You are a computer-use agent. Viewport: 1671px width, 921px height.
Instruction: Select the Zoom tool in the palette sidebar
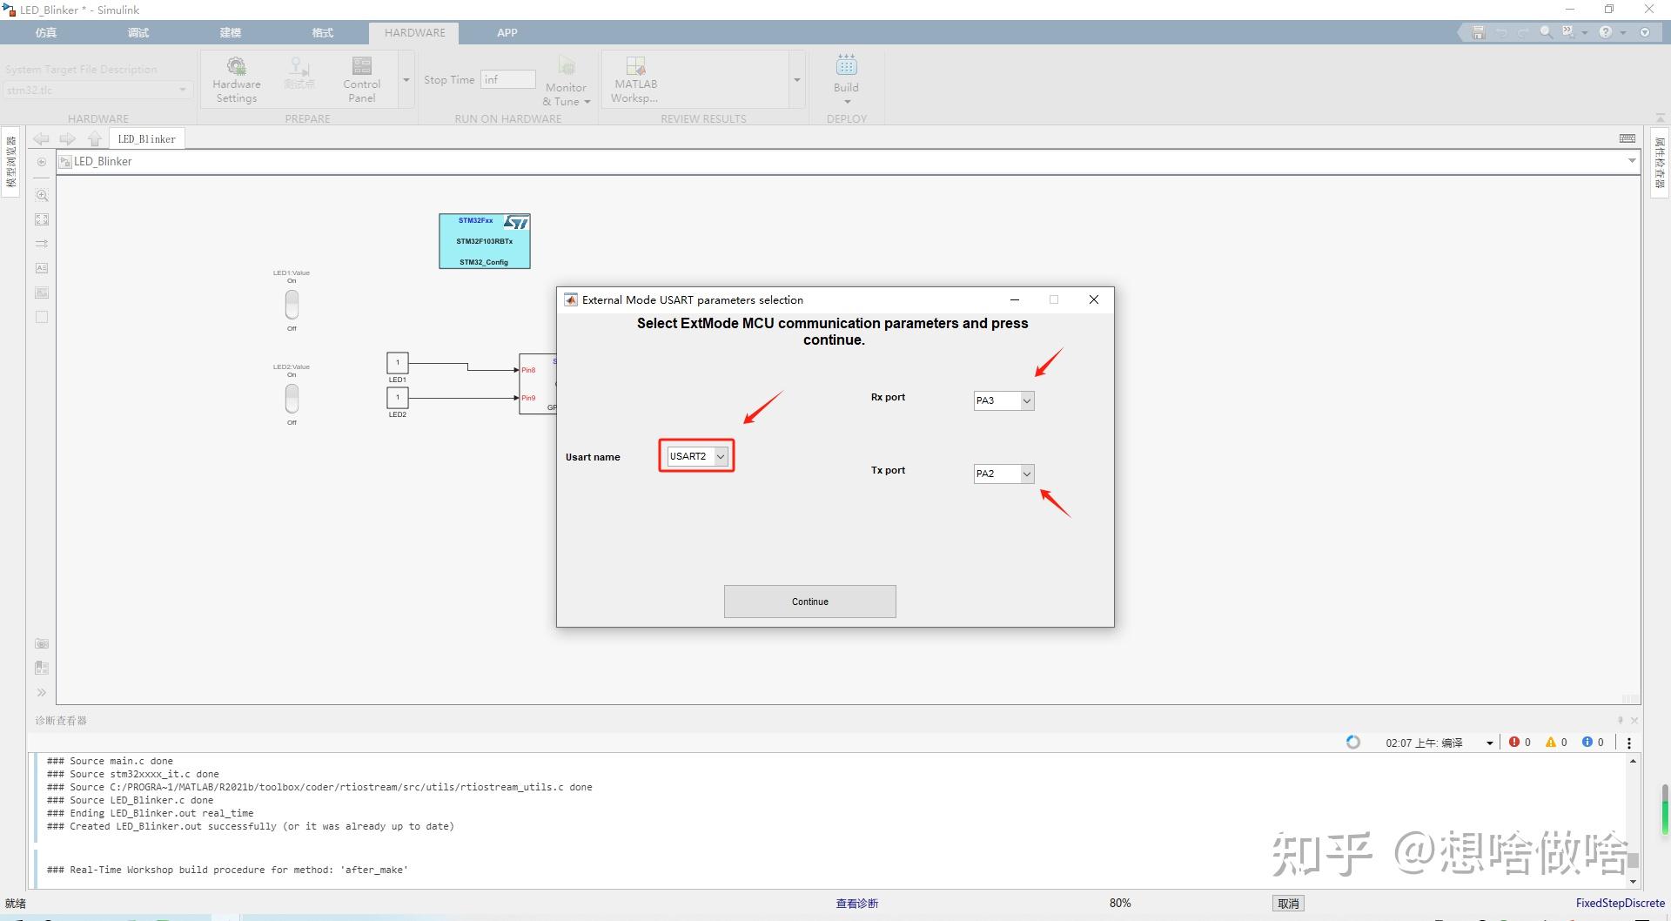(x=41, y=195)
